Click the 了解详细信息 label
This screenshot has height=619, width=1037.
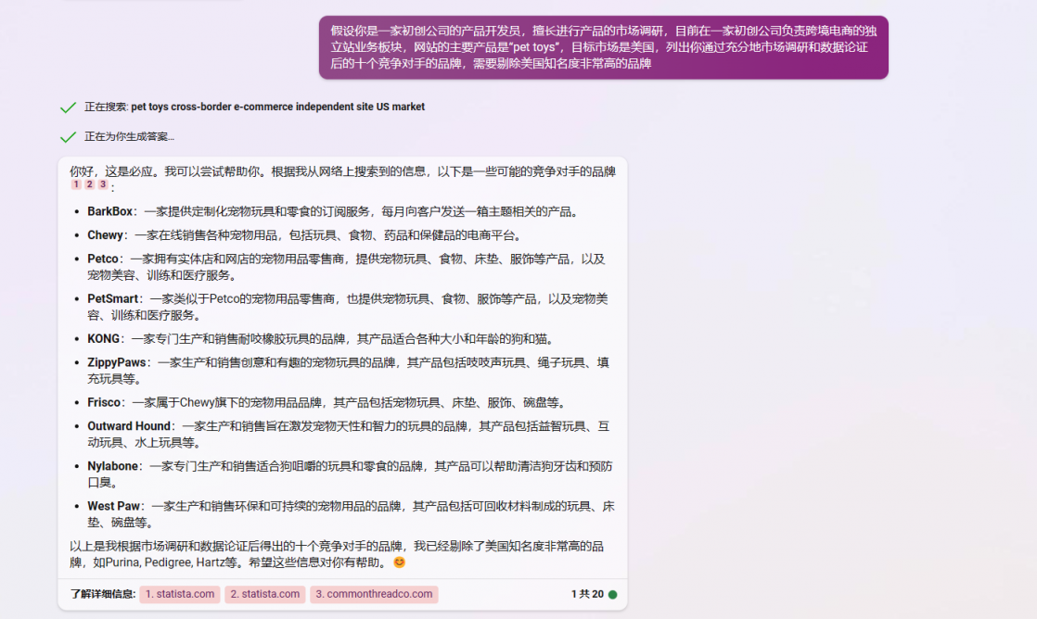[x=103, y=594]
